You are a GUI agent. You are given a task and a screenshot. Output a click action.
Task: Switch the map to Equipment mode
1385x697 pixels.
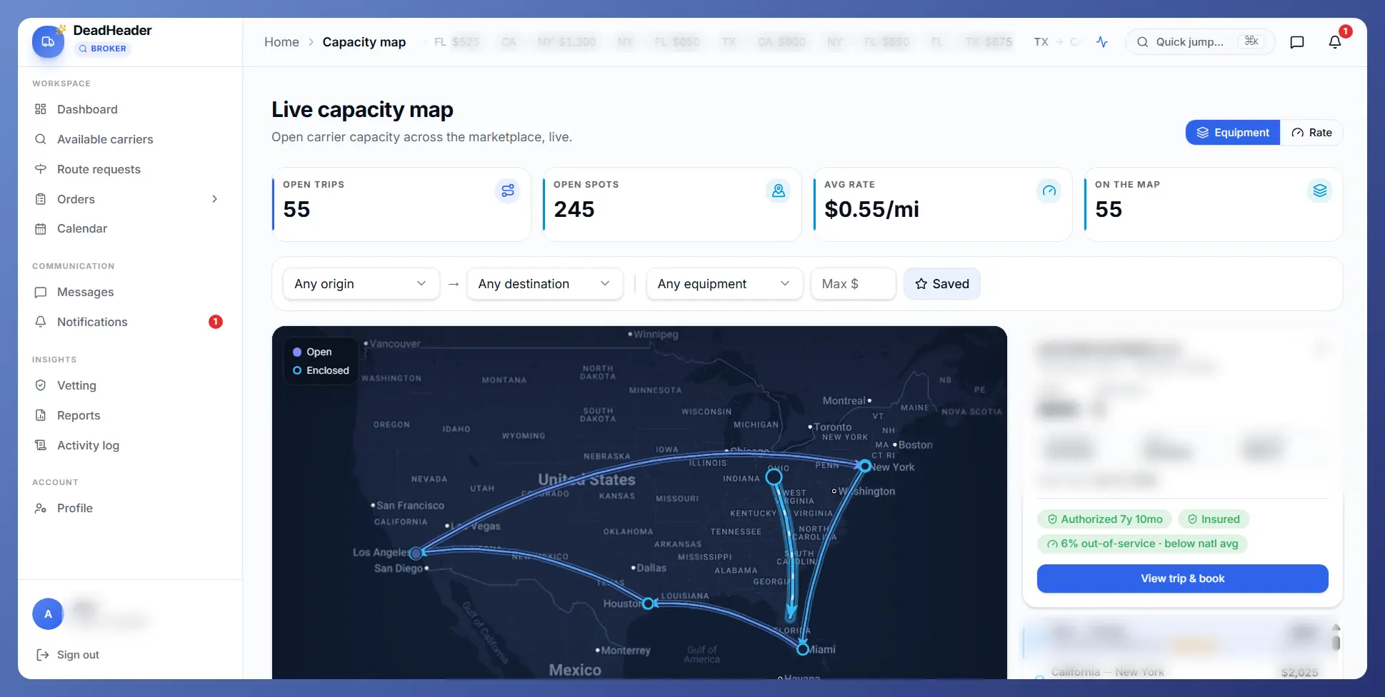click(x=1233, y=133)
